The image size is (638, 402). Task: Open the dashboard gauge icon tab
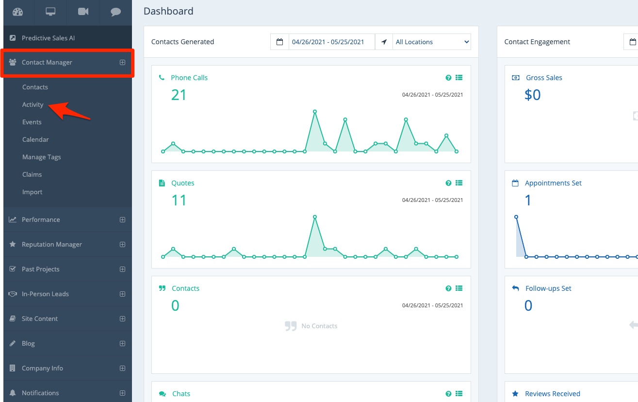click(18, 12)
